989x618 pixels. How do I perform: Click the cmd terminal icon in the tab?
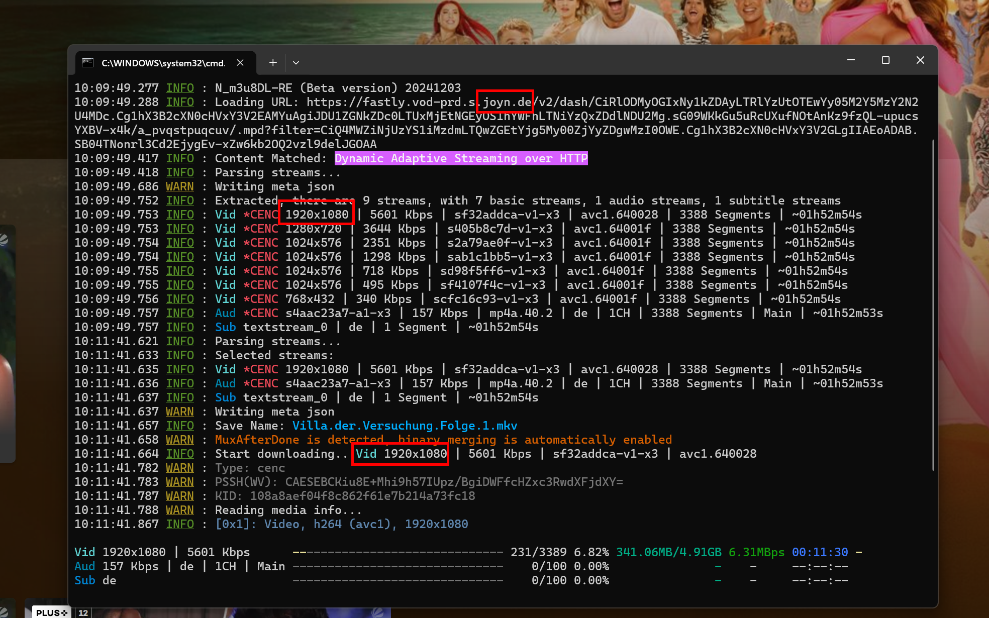[88, 62]
